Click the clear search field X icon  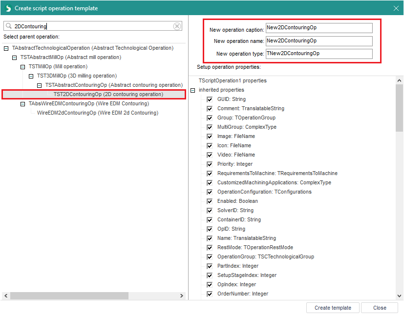click(177, 26)
